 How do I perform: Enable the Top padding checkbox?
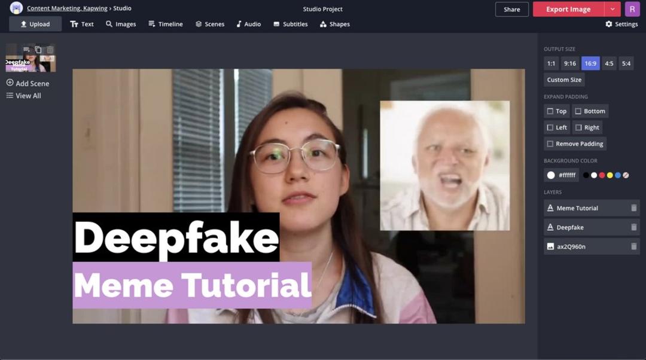pos(550,111)
